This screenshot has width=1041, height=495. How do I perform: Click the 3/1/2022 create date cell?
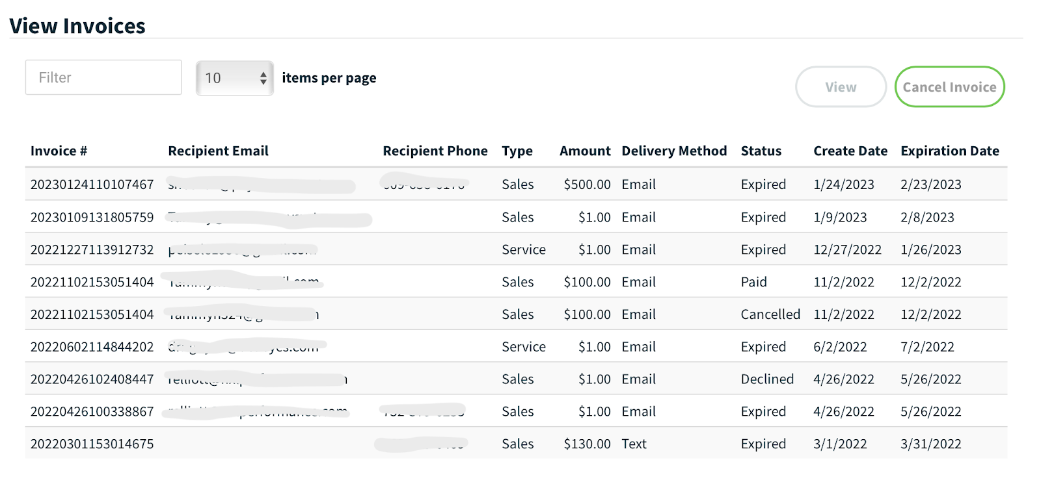[x=840, y=444]
